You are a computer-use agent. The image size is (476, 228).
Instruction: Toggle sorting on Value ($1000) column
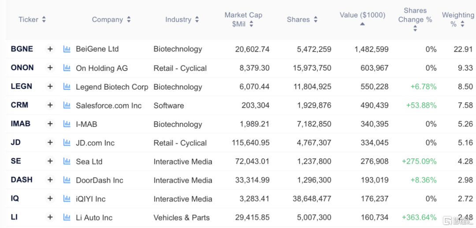pos(362,18)
